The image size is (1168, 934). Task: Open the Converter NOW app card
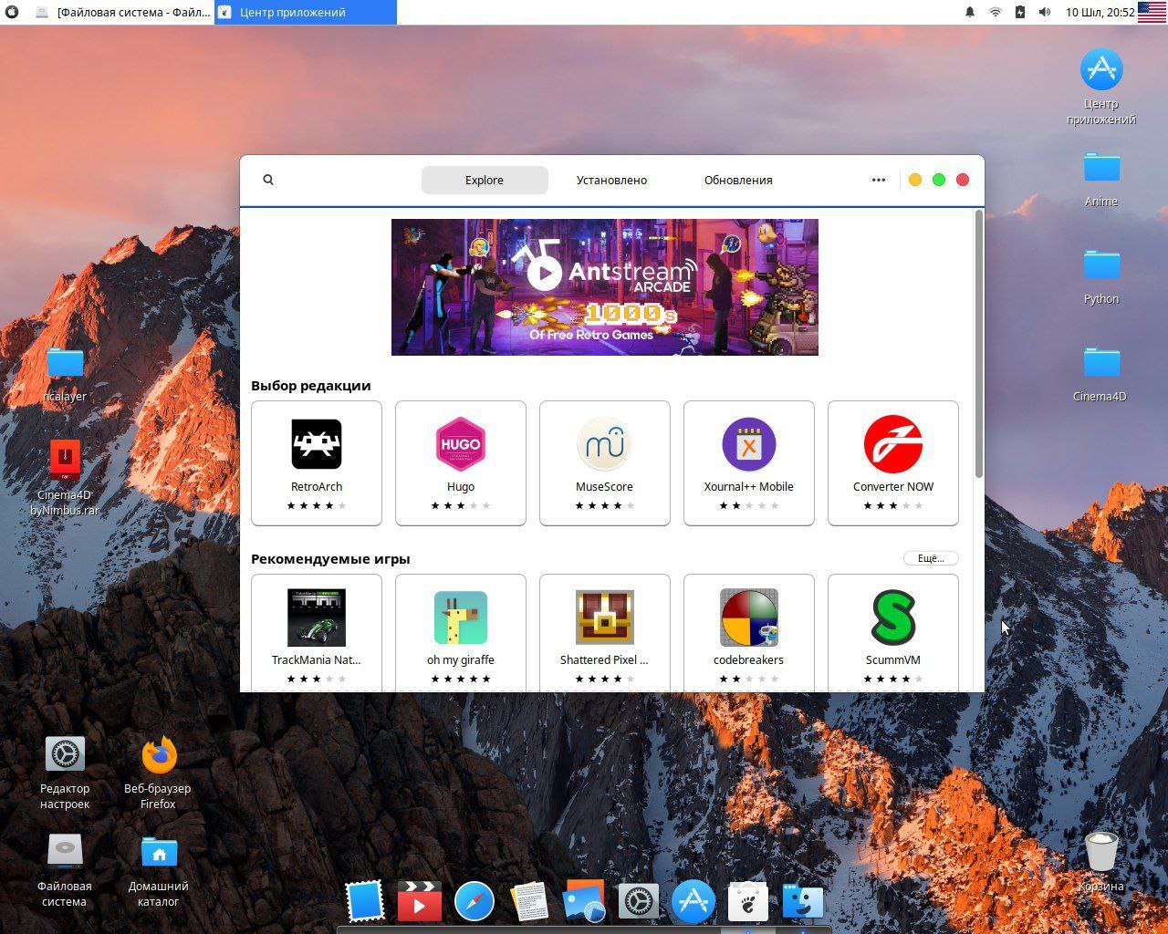(893, 463)
